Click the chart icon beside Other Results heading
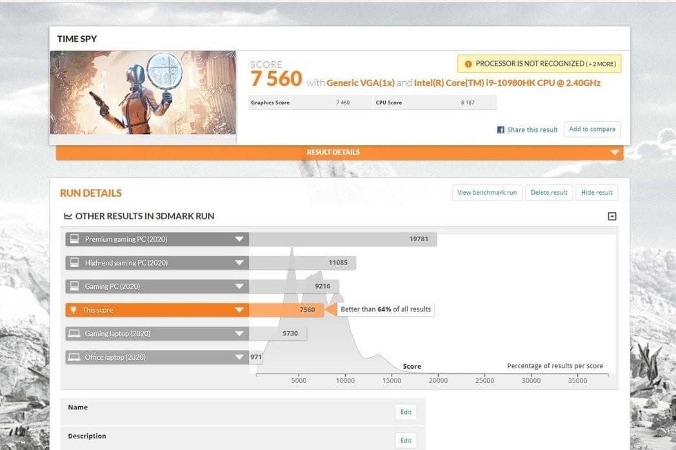676x450 pixels. click(x=68, y=217)
